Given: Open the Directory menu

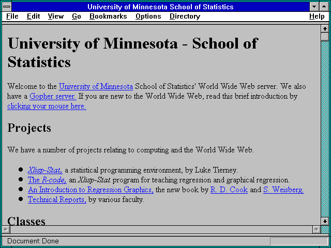Looking at the screenshot, I should coord(185,16).
